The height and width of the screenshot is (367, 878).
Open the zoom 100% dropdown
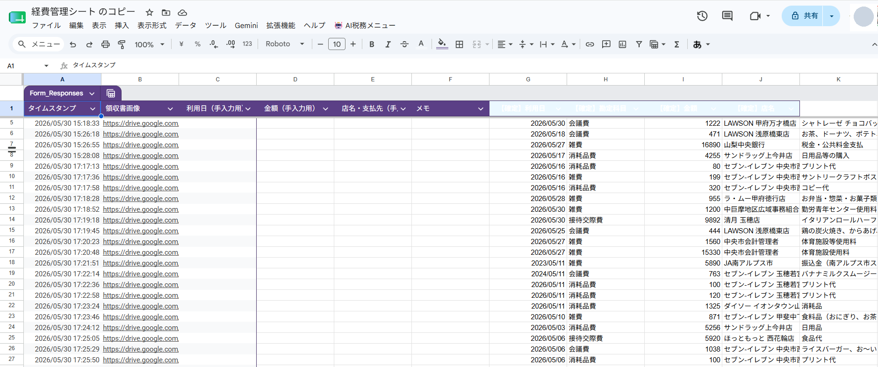[150, 44]
